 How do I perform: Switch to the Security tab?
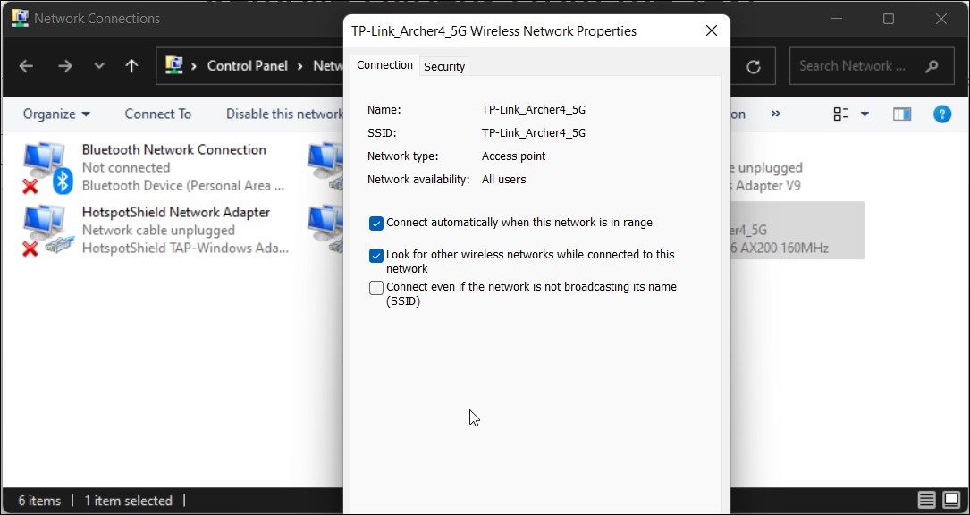(x=444, y=67)
